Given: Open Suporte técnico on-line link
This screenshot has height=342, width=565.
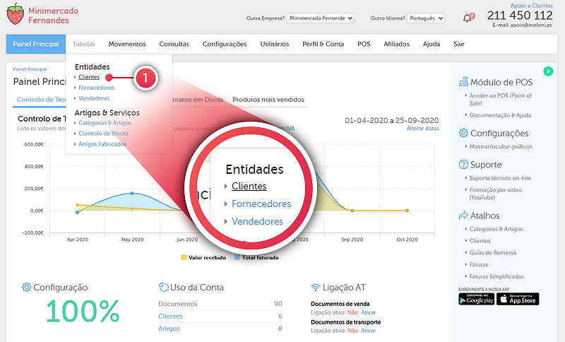Looking at the screenshot, I should (x=500, y=178).
